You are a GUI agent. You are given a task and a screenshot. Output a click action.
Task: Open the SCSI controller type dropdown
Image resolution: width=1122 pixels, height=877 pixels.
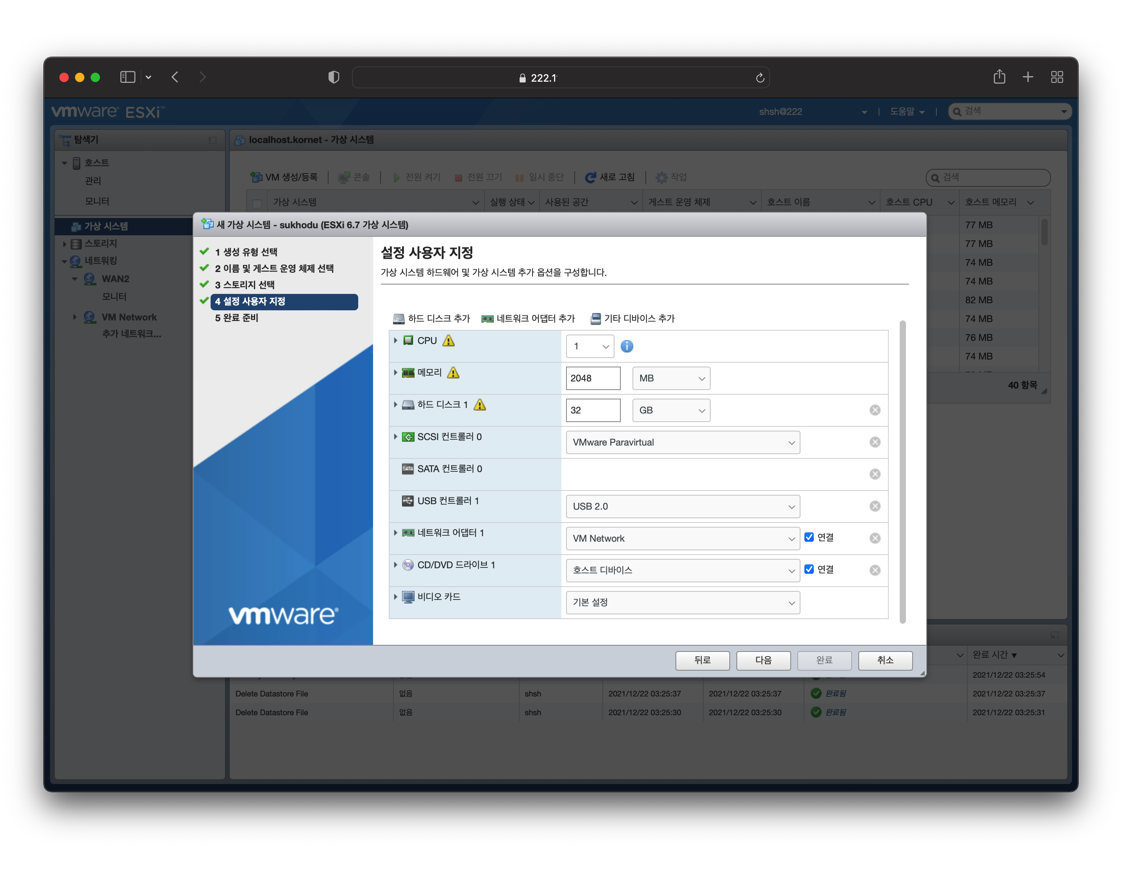pos(682,443)
